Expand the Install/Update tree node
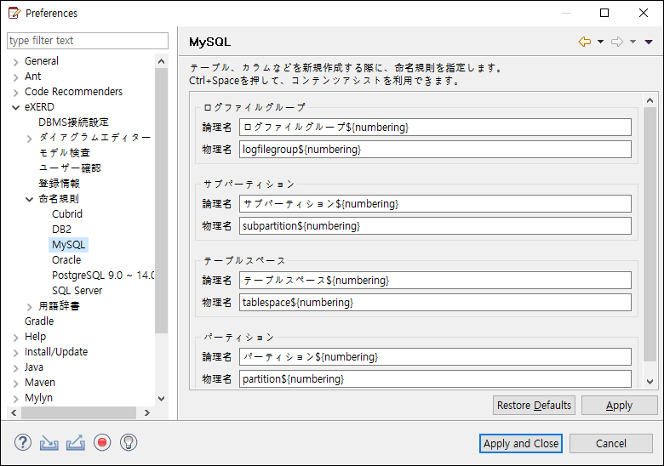The width and height of the screenshot is (664, 466). coord(15,352)
